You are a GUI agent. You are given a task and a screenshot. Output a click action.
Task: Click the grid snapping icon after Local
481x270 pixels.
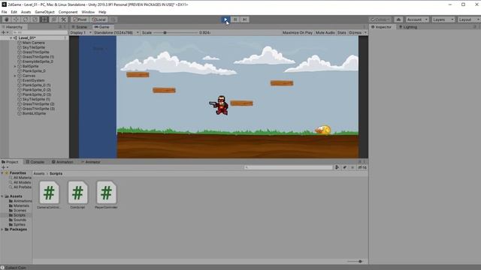click(x=113, y=19)
